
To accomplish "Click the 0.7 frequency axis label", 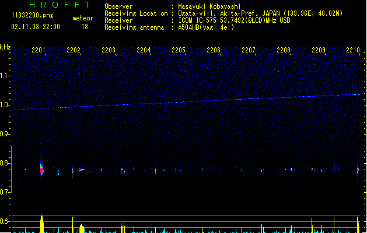I will 5,192.
